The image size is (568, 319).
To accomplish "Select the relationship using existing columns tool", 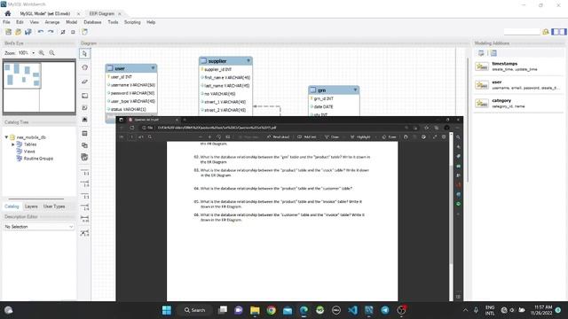I will pos(85,233).
